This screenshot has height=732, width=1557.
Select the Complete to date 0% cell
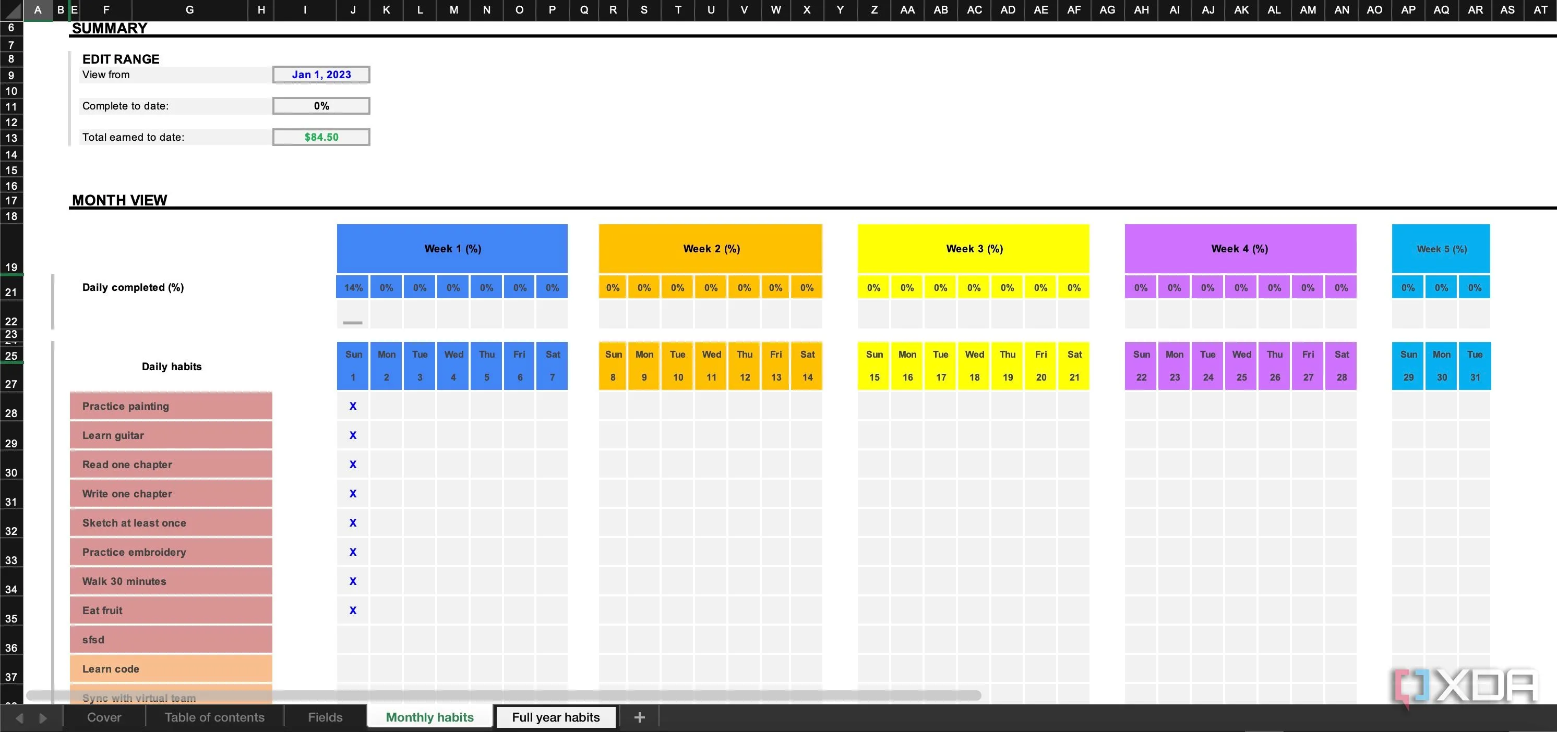click(321, 106)
